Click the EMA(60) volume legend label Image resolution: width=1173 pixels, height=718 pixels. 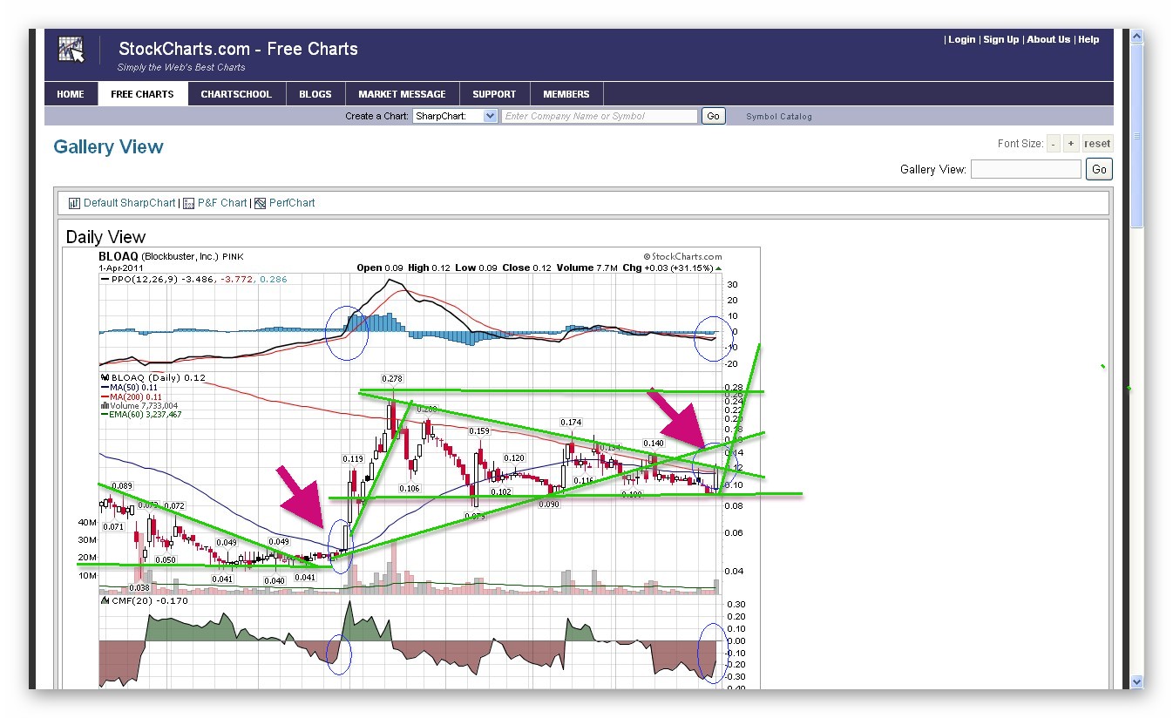coord(141,415)
